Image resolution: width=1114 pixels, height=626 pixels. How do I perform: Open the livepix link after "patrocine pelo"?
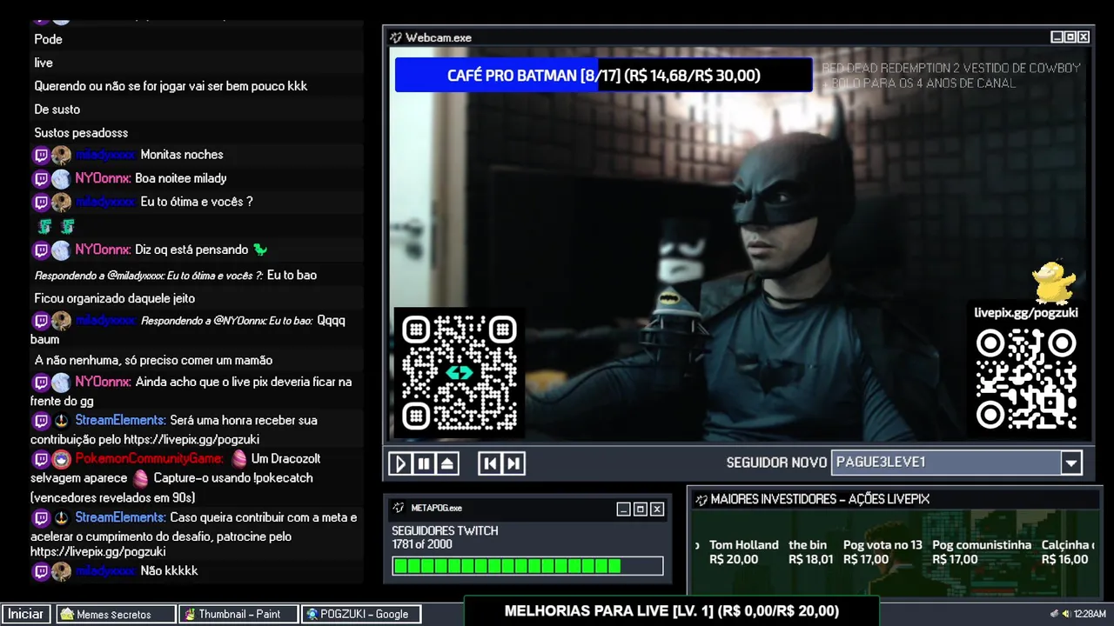pos(98,551)
